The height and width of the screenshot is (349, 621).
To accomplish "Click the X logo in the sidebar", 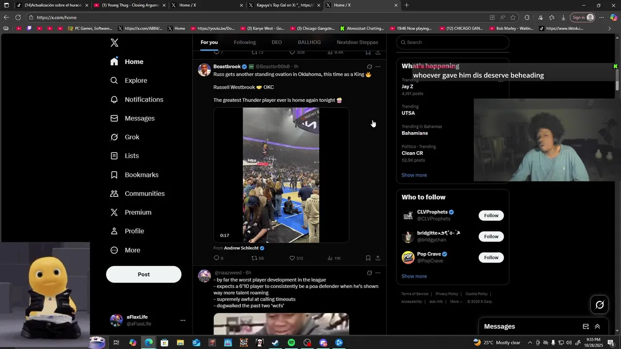I will click(114, 43).
